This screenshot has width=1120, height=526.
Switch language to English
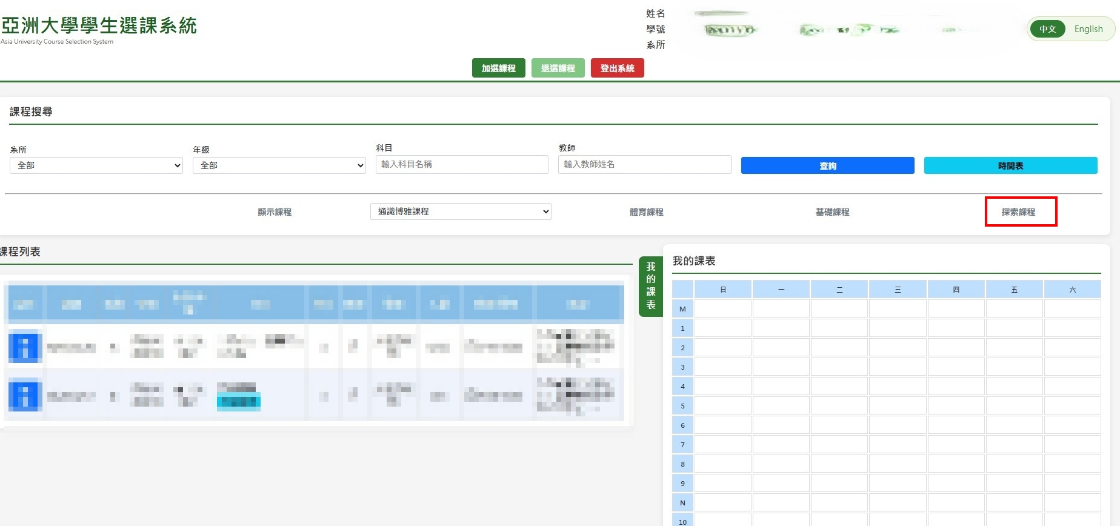[1088, 29]
